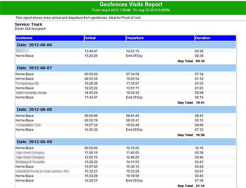Click arrival time 14:45:24
The width and height of the screenshot is (246, 188).
[x=91, y=93]
